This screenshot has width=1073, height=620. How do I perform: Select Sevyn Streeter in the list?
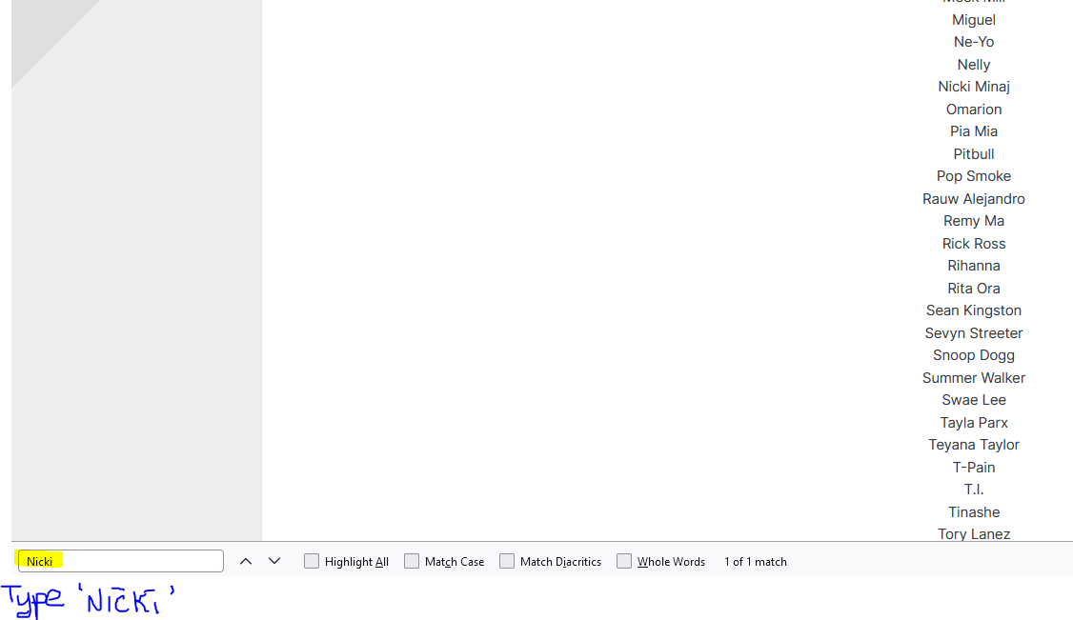point(974,333)
